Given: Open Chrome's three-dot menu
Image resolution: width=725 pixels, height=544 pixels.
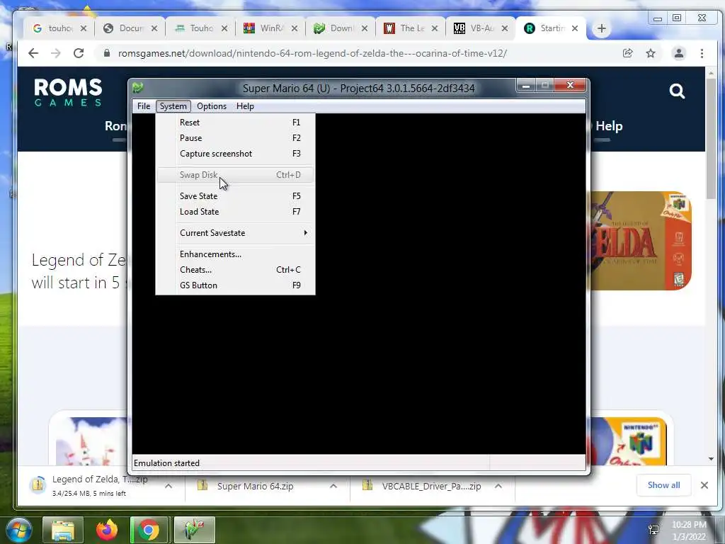Looking at the screenshot, I should [x=702, y=53].
